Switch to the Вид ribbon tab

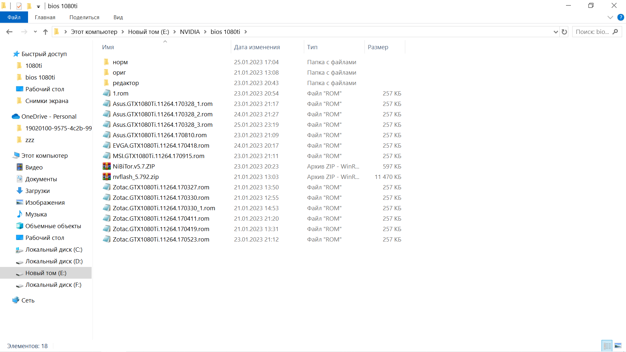(x=118, y=17)
